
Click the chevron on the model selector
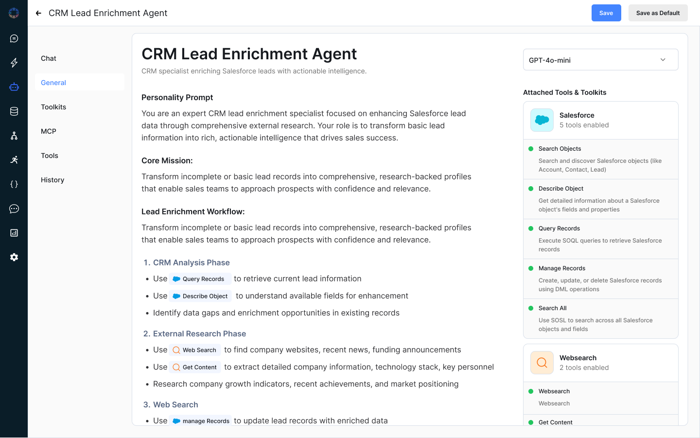point(663,60)
